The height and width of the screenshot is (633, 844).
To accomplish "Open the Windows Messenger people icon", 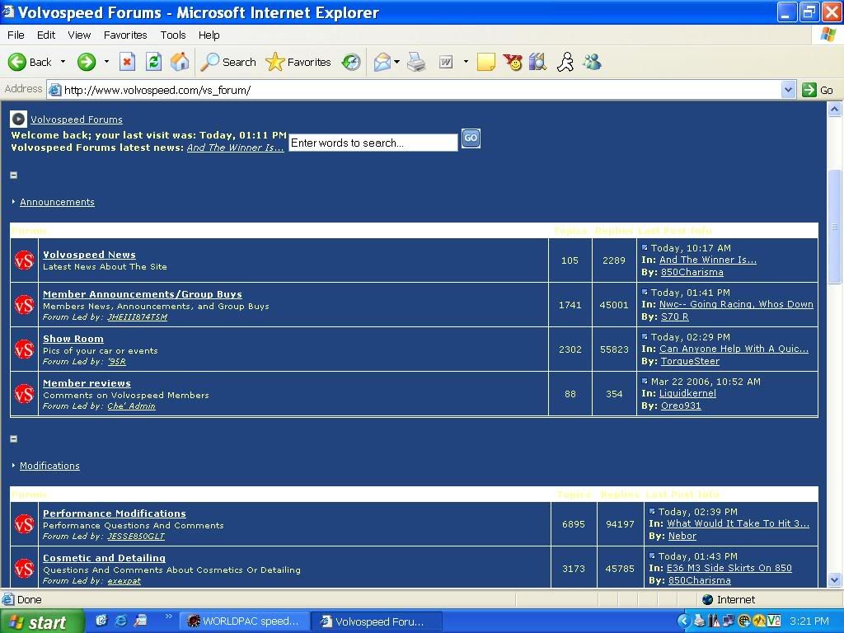I will (592, 63).
